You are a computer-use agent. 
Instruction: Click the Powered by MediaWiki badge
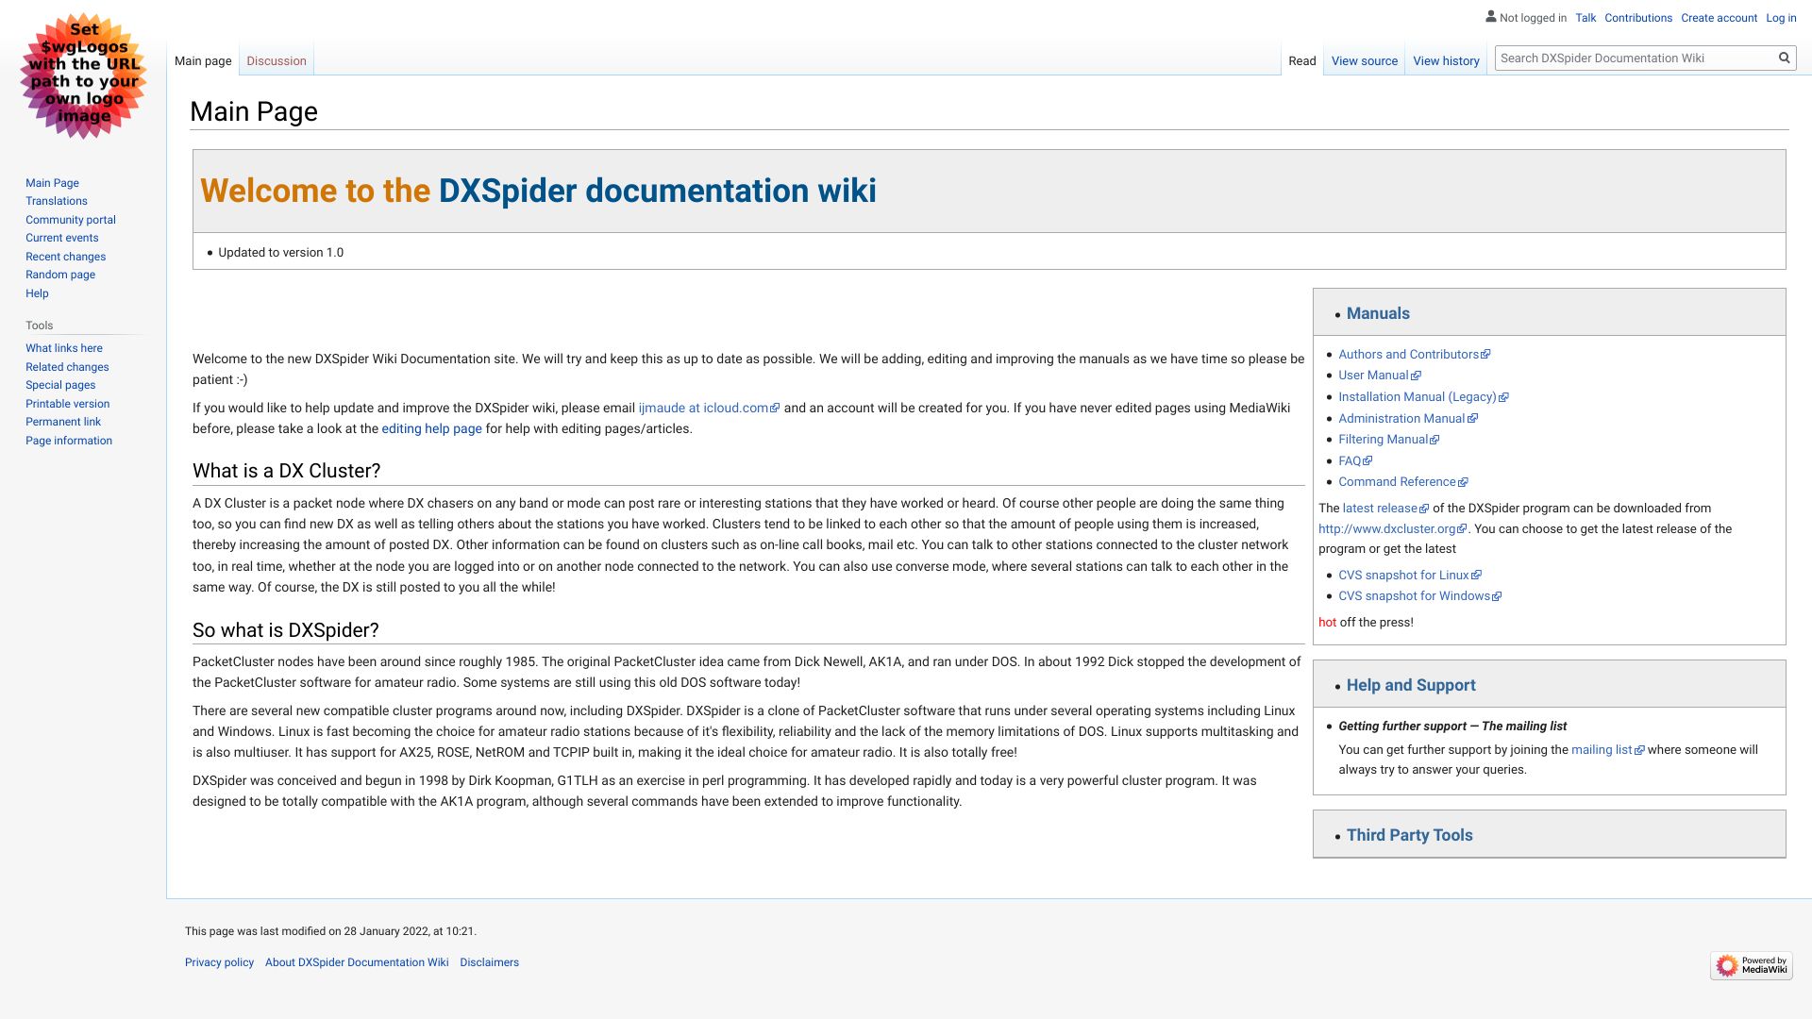coord(1751,965)
